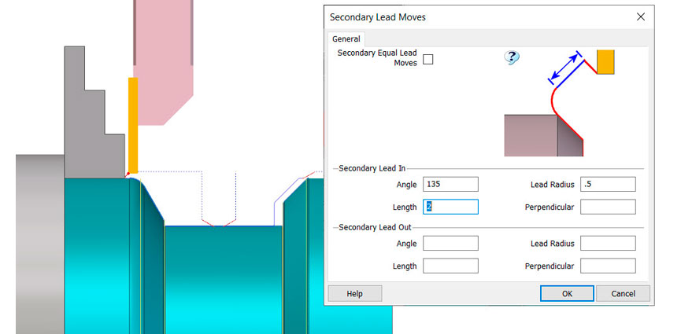Click the Secondary Lead In Angle field
This screenshot has height=334, width=681.
click(450, 185)
